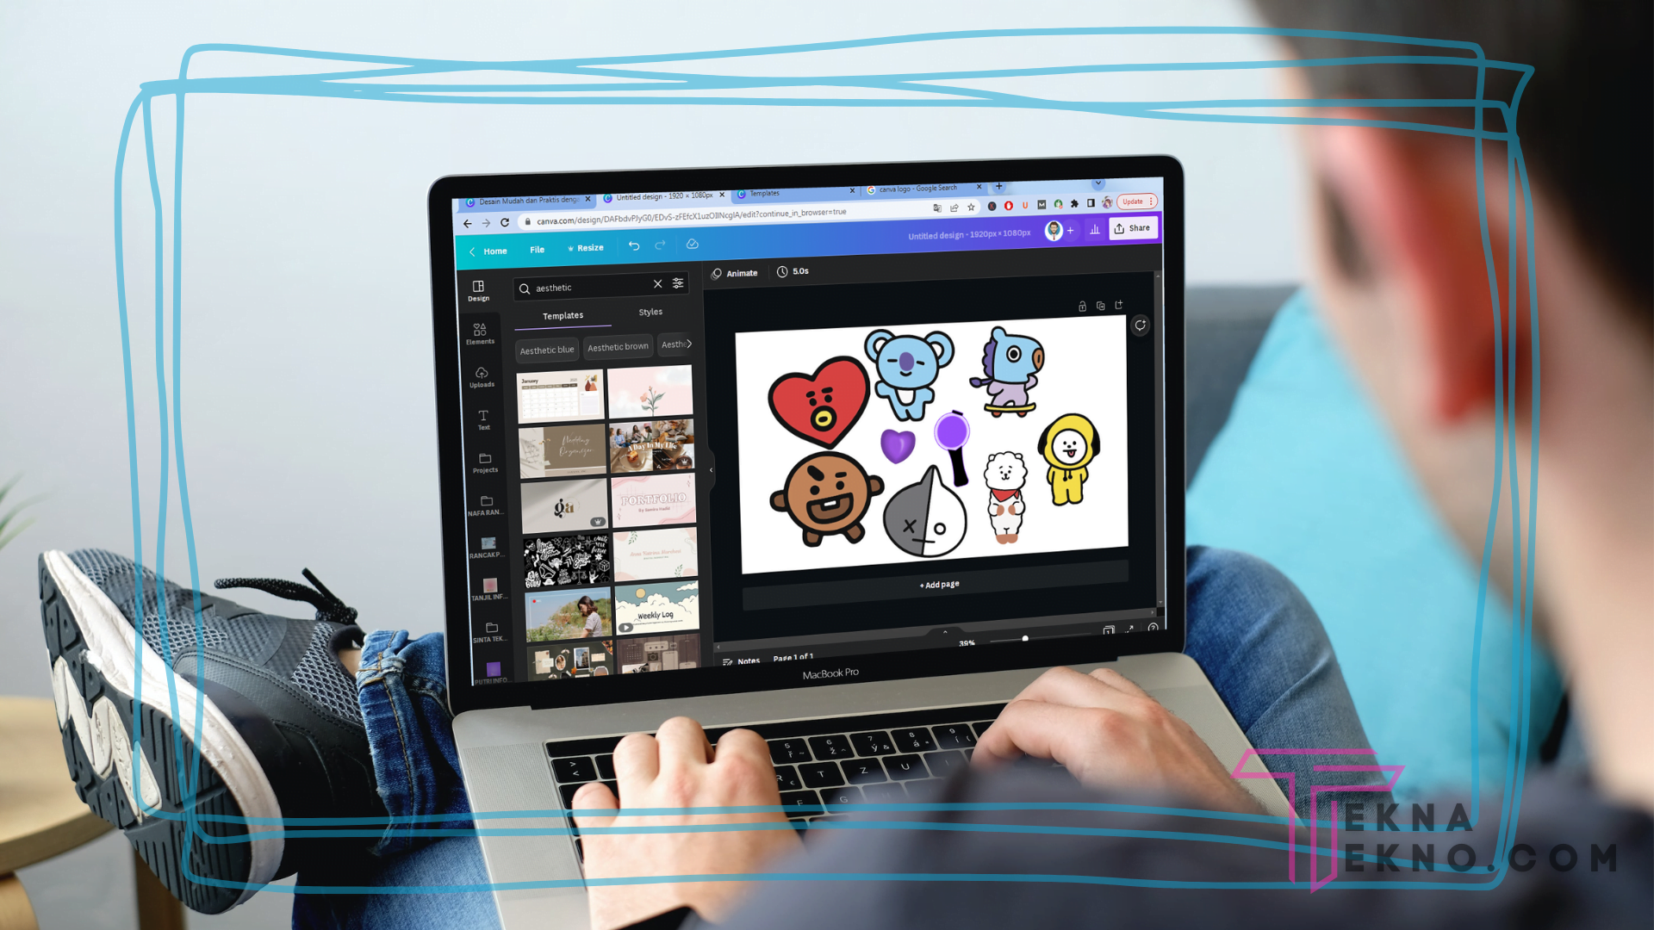The width and height of the screenshot is (1654, 930).
Task: Click the Add page button
Action: point(936,584)
